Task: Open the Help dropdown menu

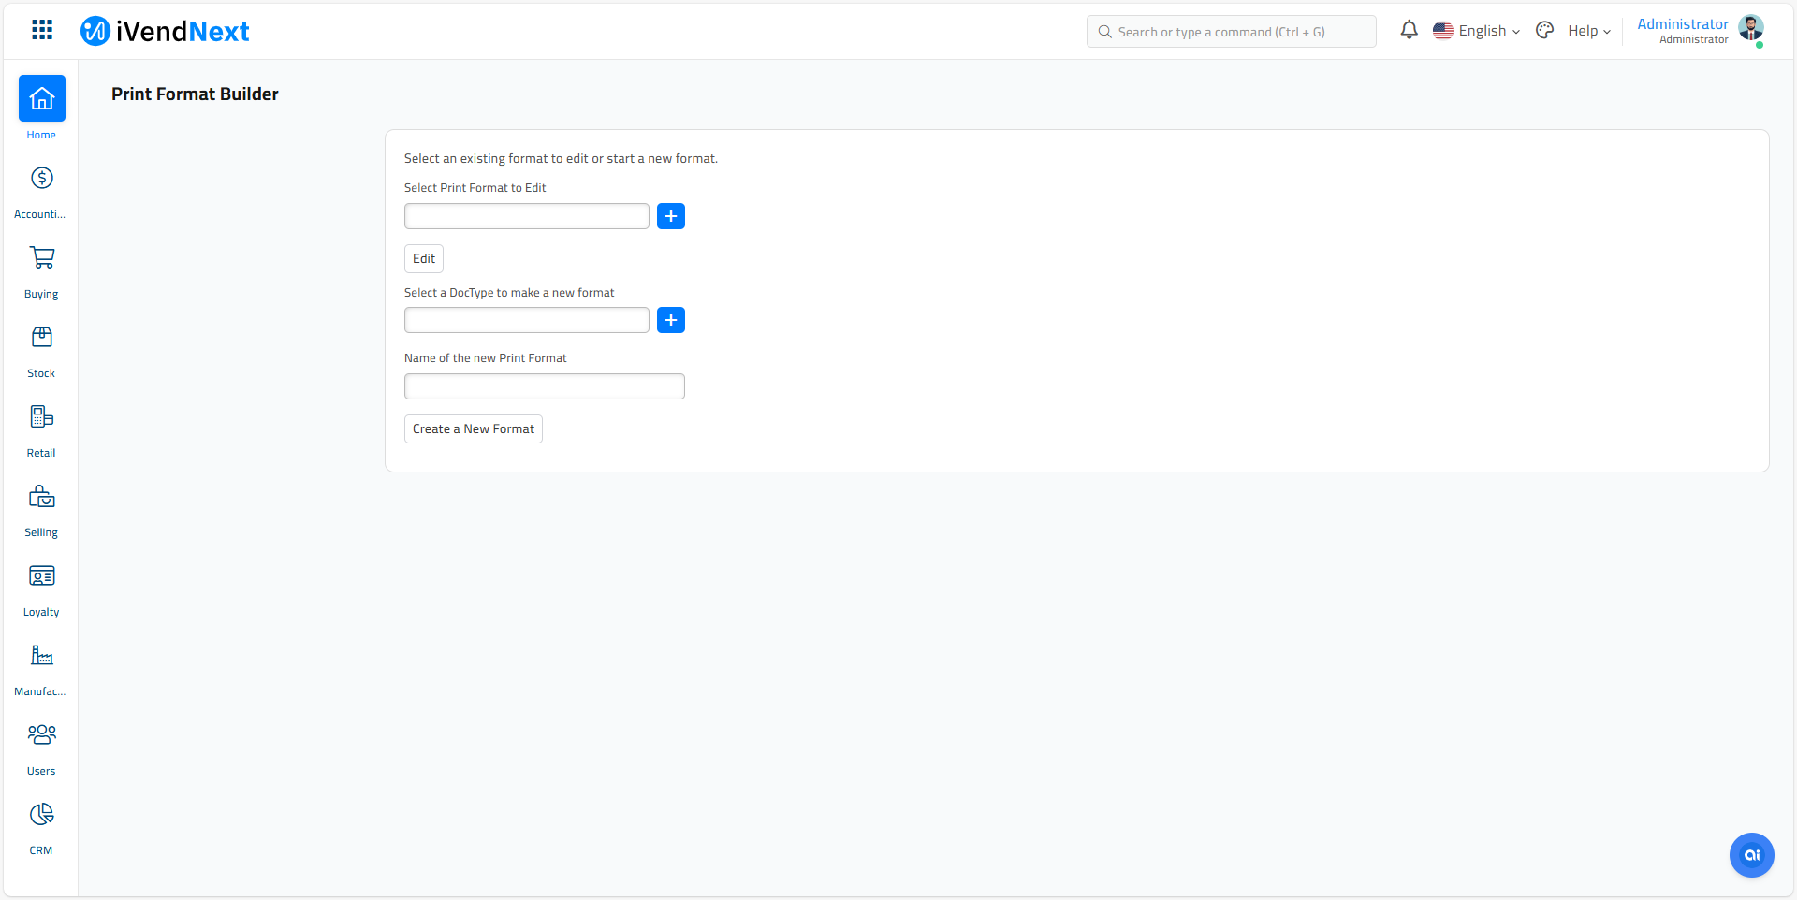Action: [1586, 30]
